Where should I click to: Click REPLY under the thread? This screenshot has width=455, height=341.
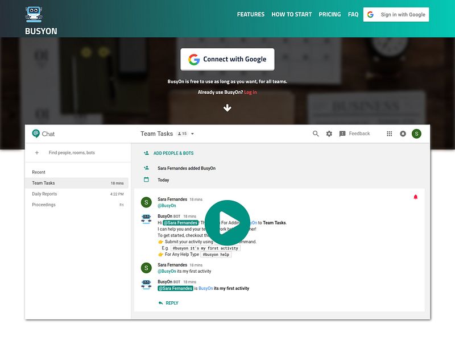tap(168, 303)
